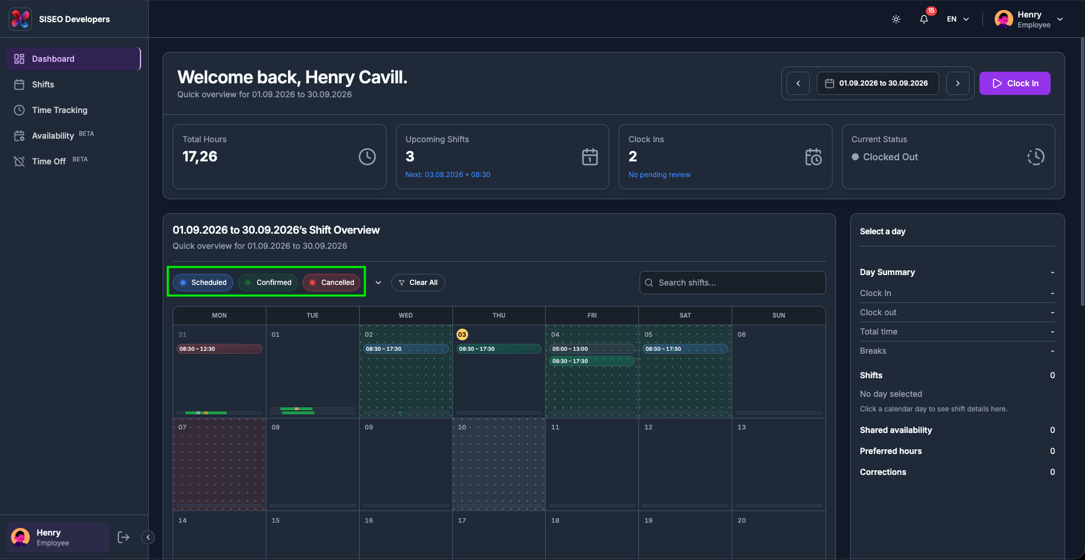Click the Shared availability row
This screenshot has width=1085, height=560.
click(x=957, y=430)
